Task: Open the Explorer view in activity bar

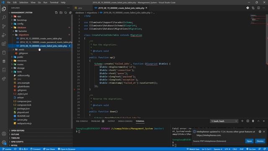Action: coord(4,9)
